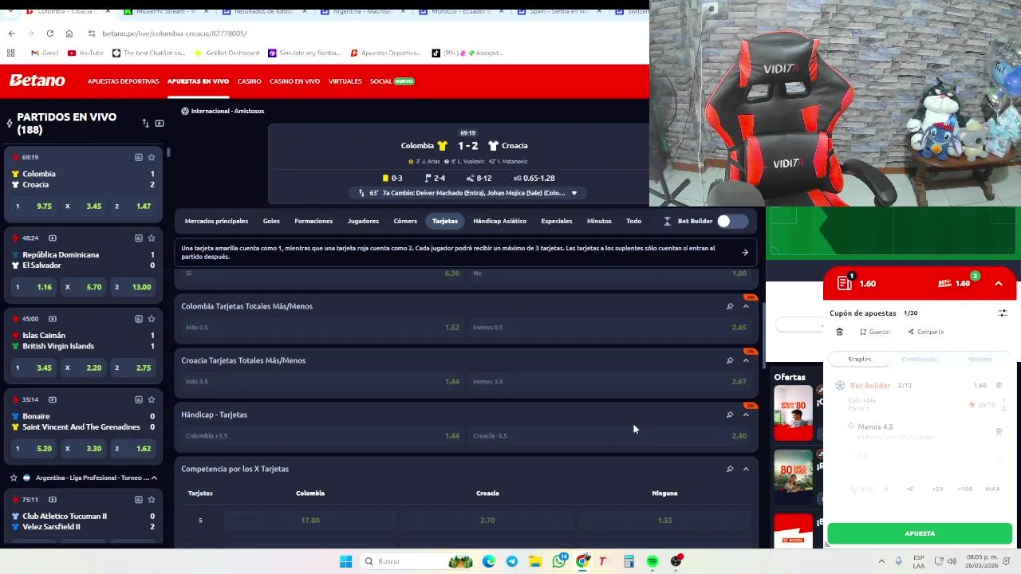Image resolution: width=1021 pixels, height=574 pixels.
Task: Set stake to MAX
Action: pyautogui.click(x=992, y=489)
